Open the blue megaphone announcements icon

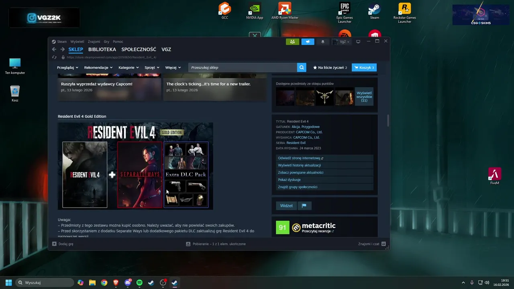[308, 42]
